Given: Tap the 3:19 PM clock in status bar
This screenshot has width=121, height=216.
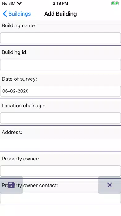Looking at the screenshot, I should click(60, 3).
